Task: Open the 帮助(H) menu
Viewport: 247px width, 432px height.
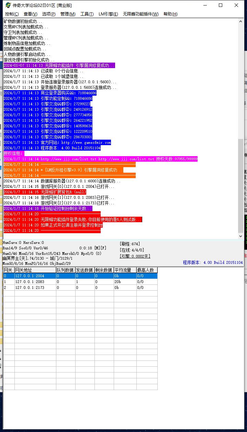Action: click(170, 14)
